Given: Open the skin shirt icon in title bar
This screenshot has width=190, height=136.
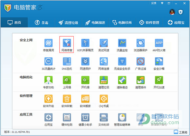Looking at the screenshot, I should tap(162, 3).
